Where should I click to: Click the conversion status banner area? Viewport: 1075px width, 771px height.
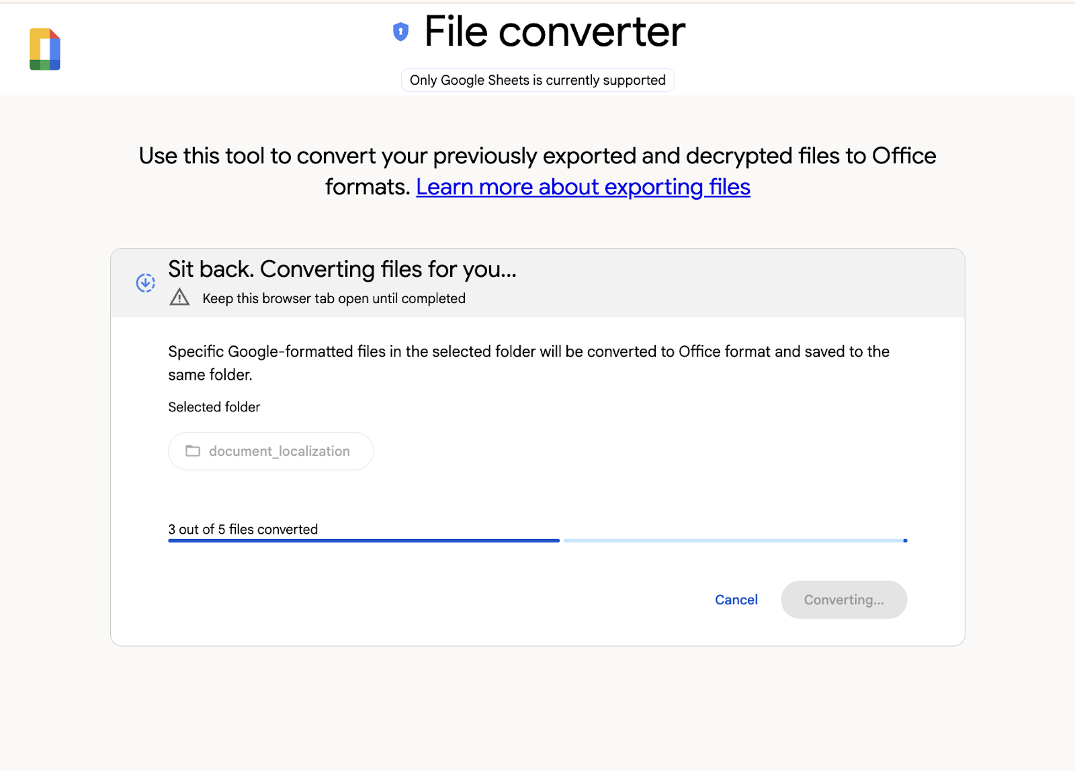point(537,282)
